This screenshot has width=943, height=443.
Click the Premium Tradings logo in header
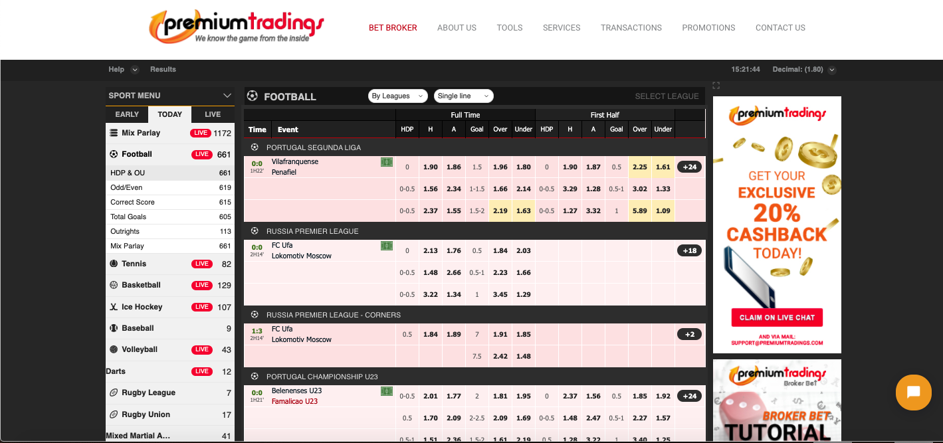(237, 27)
